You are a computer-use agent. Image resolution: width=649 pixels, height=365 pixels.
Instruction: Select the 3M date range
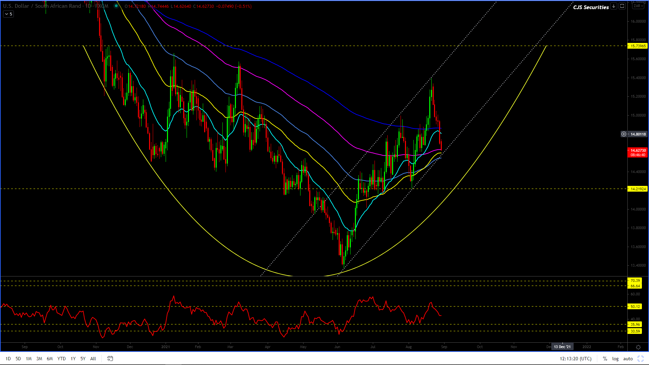[39, 359]
